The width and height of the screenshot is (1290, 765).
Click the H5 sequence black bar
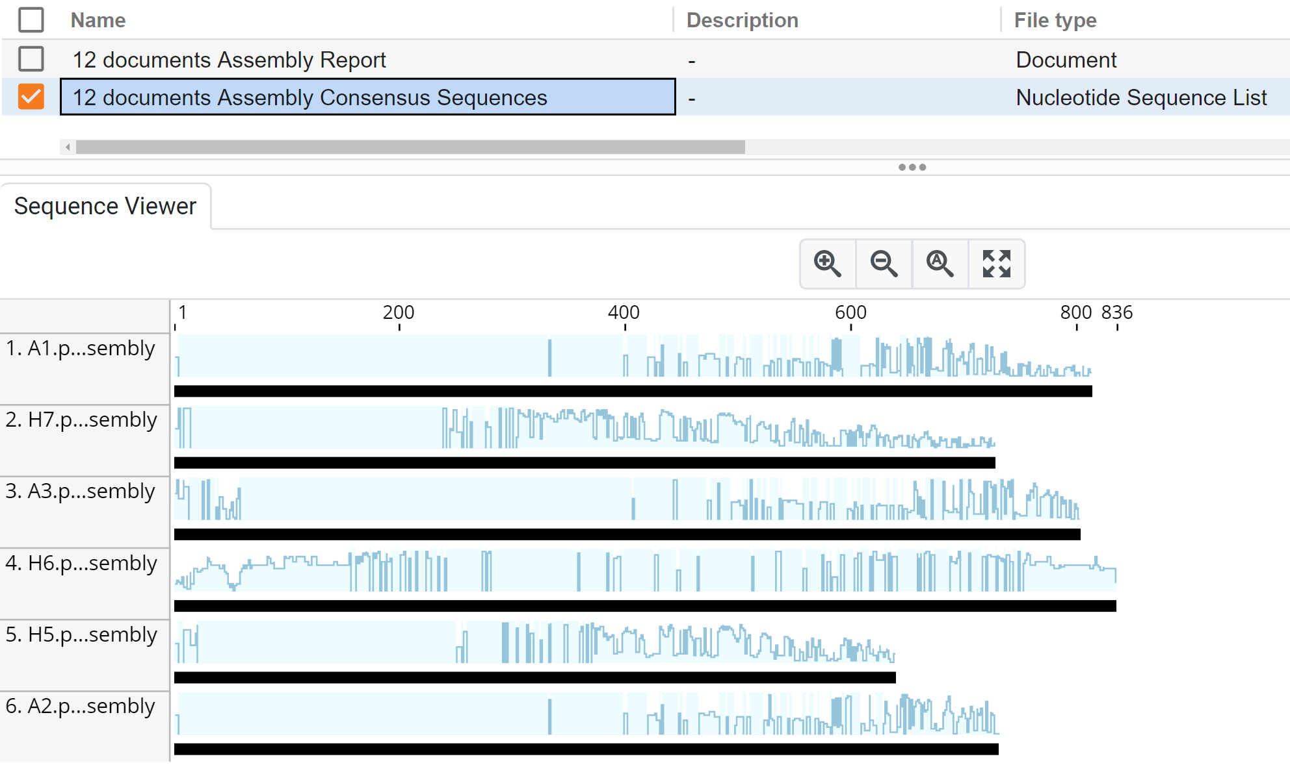tap(535, 678)
